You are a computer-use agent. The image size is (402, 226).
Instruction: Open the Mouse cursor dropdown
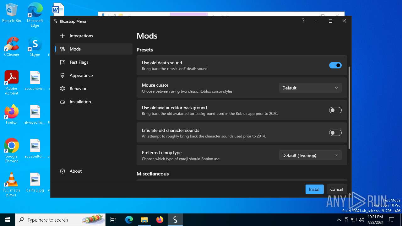pyautogui.click(x=310, y=88)
